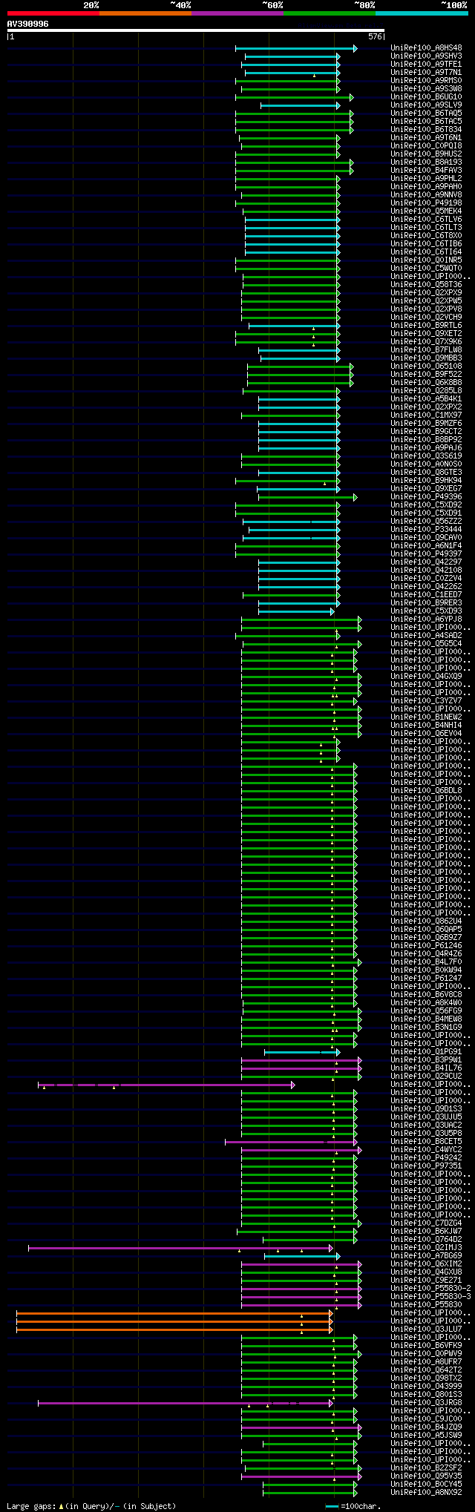Viewport: 475px width, 1512px height.
Task: Open entry UniRef100_B4L7F0
Action: 427,962
